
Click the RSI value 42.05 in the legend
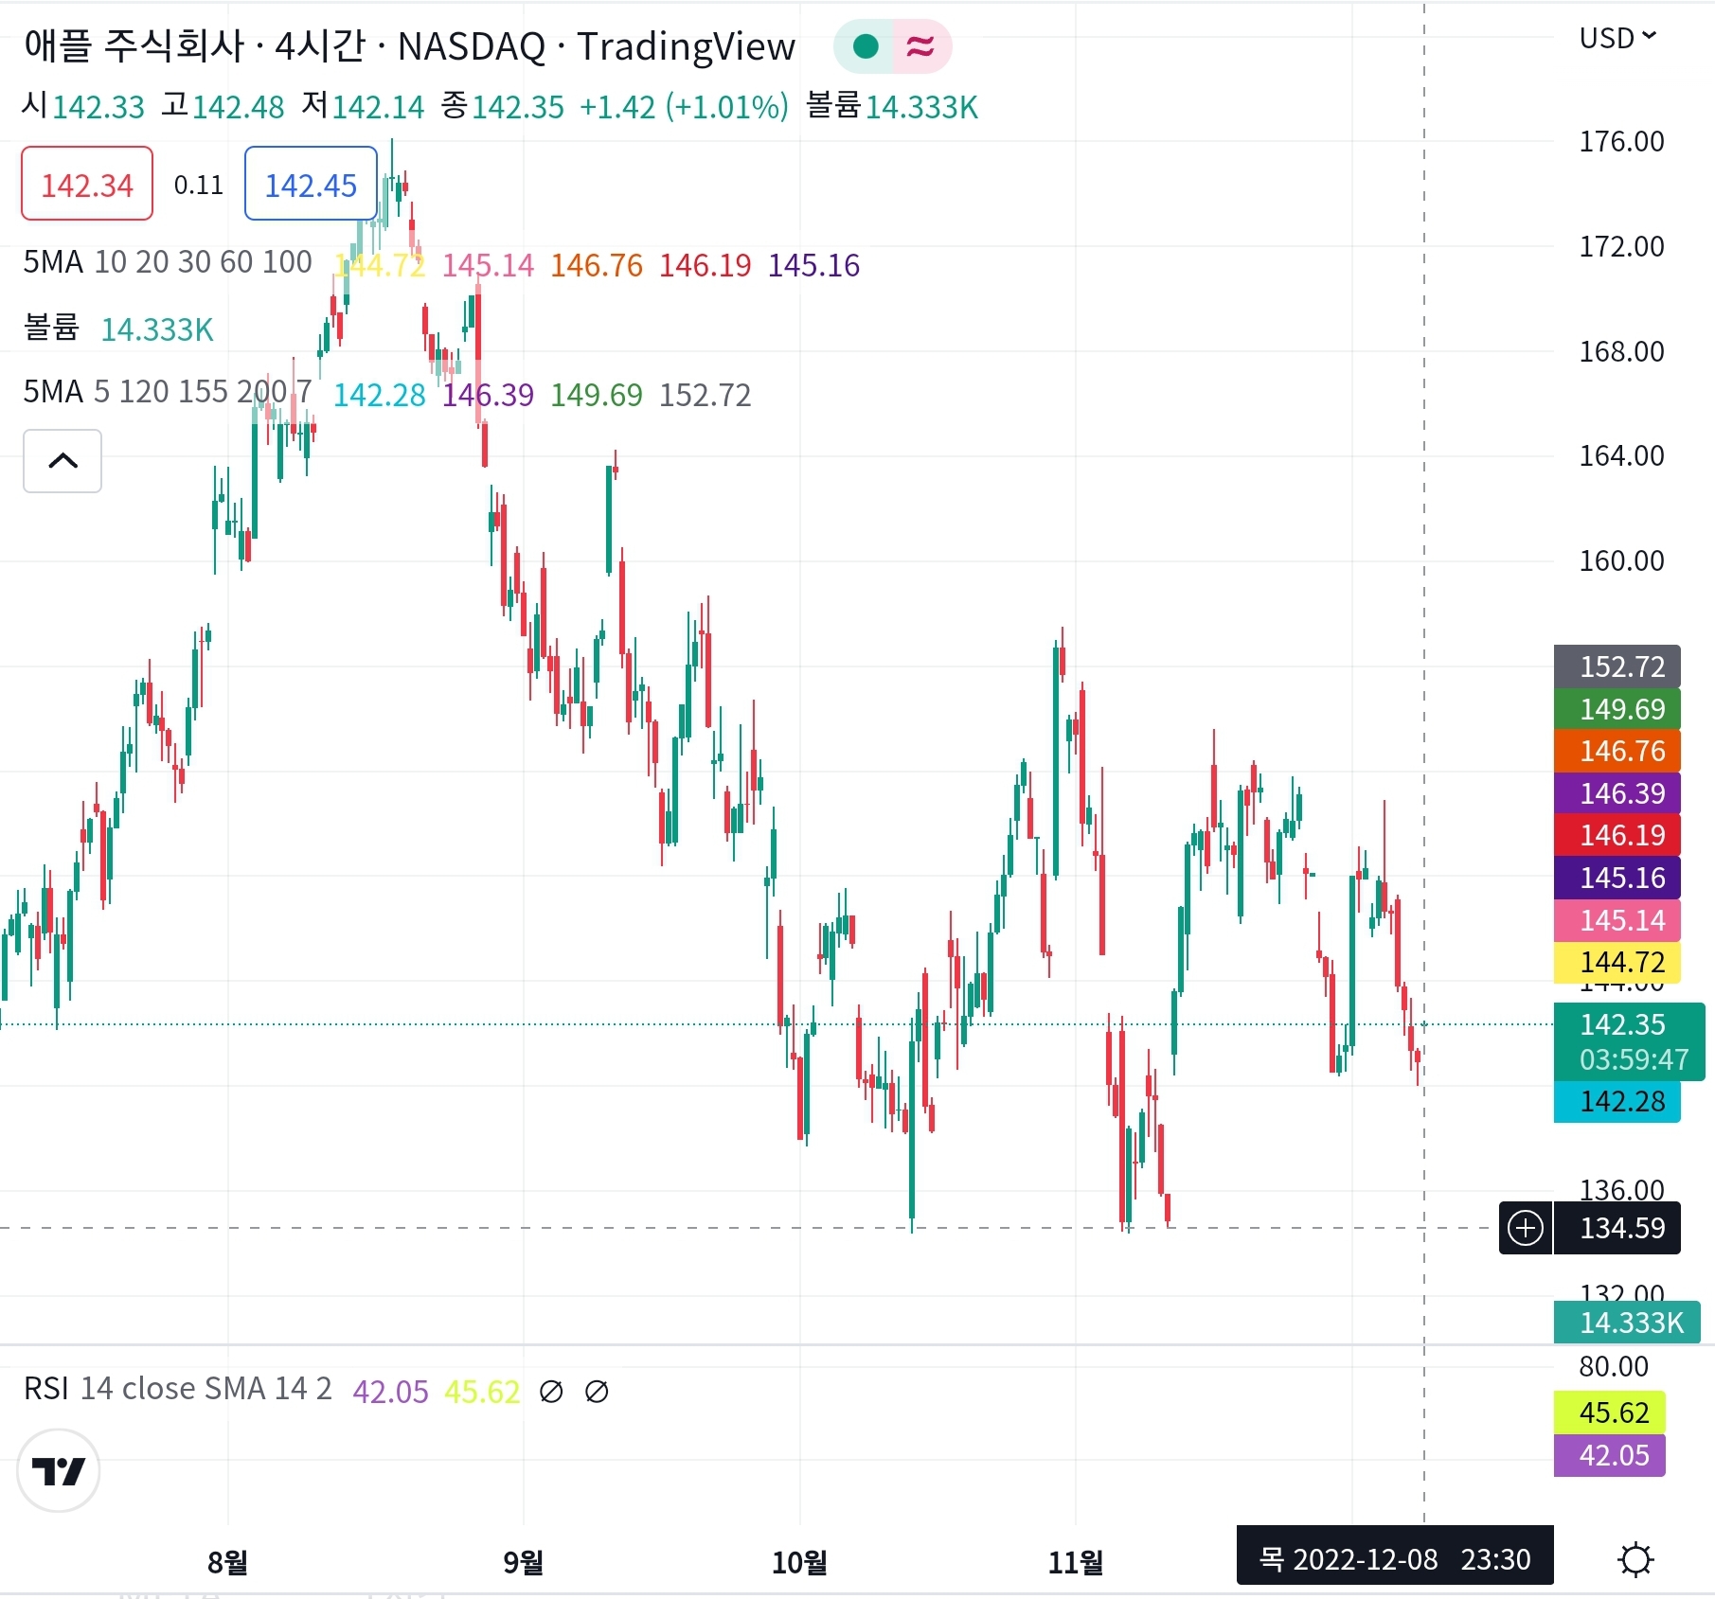(x=390, y=1392)
